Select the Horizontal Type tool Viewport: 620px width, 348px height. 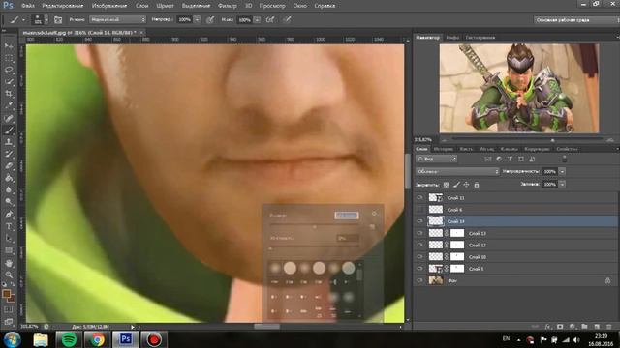(9, 226)
